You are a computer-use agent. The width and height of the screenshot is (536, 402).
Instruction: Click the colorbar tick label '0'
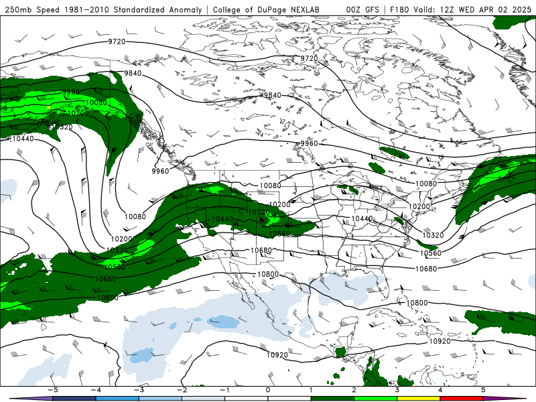(268, 390)
